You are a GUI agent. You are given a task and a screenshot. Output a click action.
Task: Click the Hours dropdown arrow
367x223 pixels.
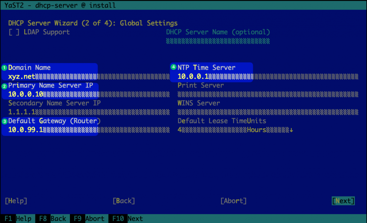click(x=291, y=130)
